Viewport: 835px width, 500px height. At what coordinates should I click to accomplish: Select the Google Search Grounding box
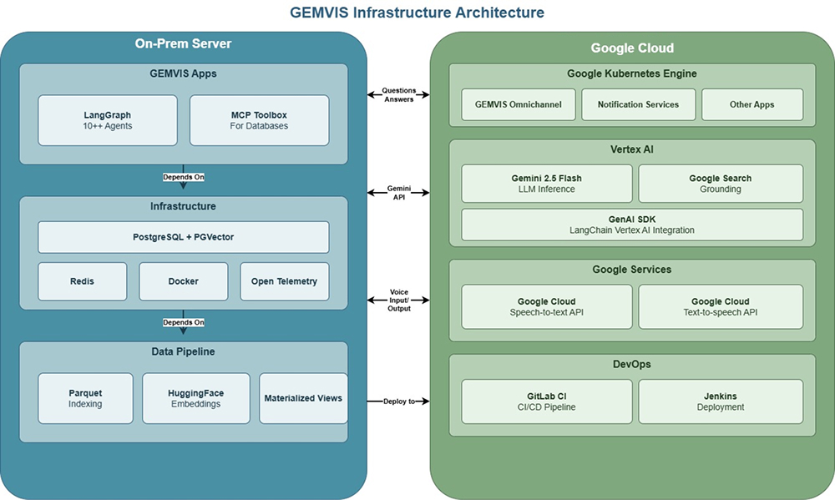coord(721,184)
